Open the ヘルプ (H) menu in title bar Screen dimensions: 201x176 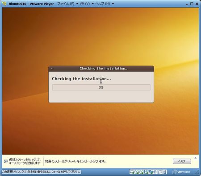(102, 4)
